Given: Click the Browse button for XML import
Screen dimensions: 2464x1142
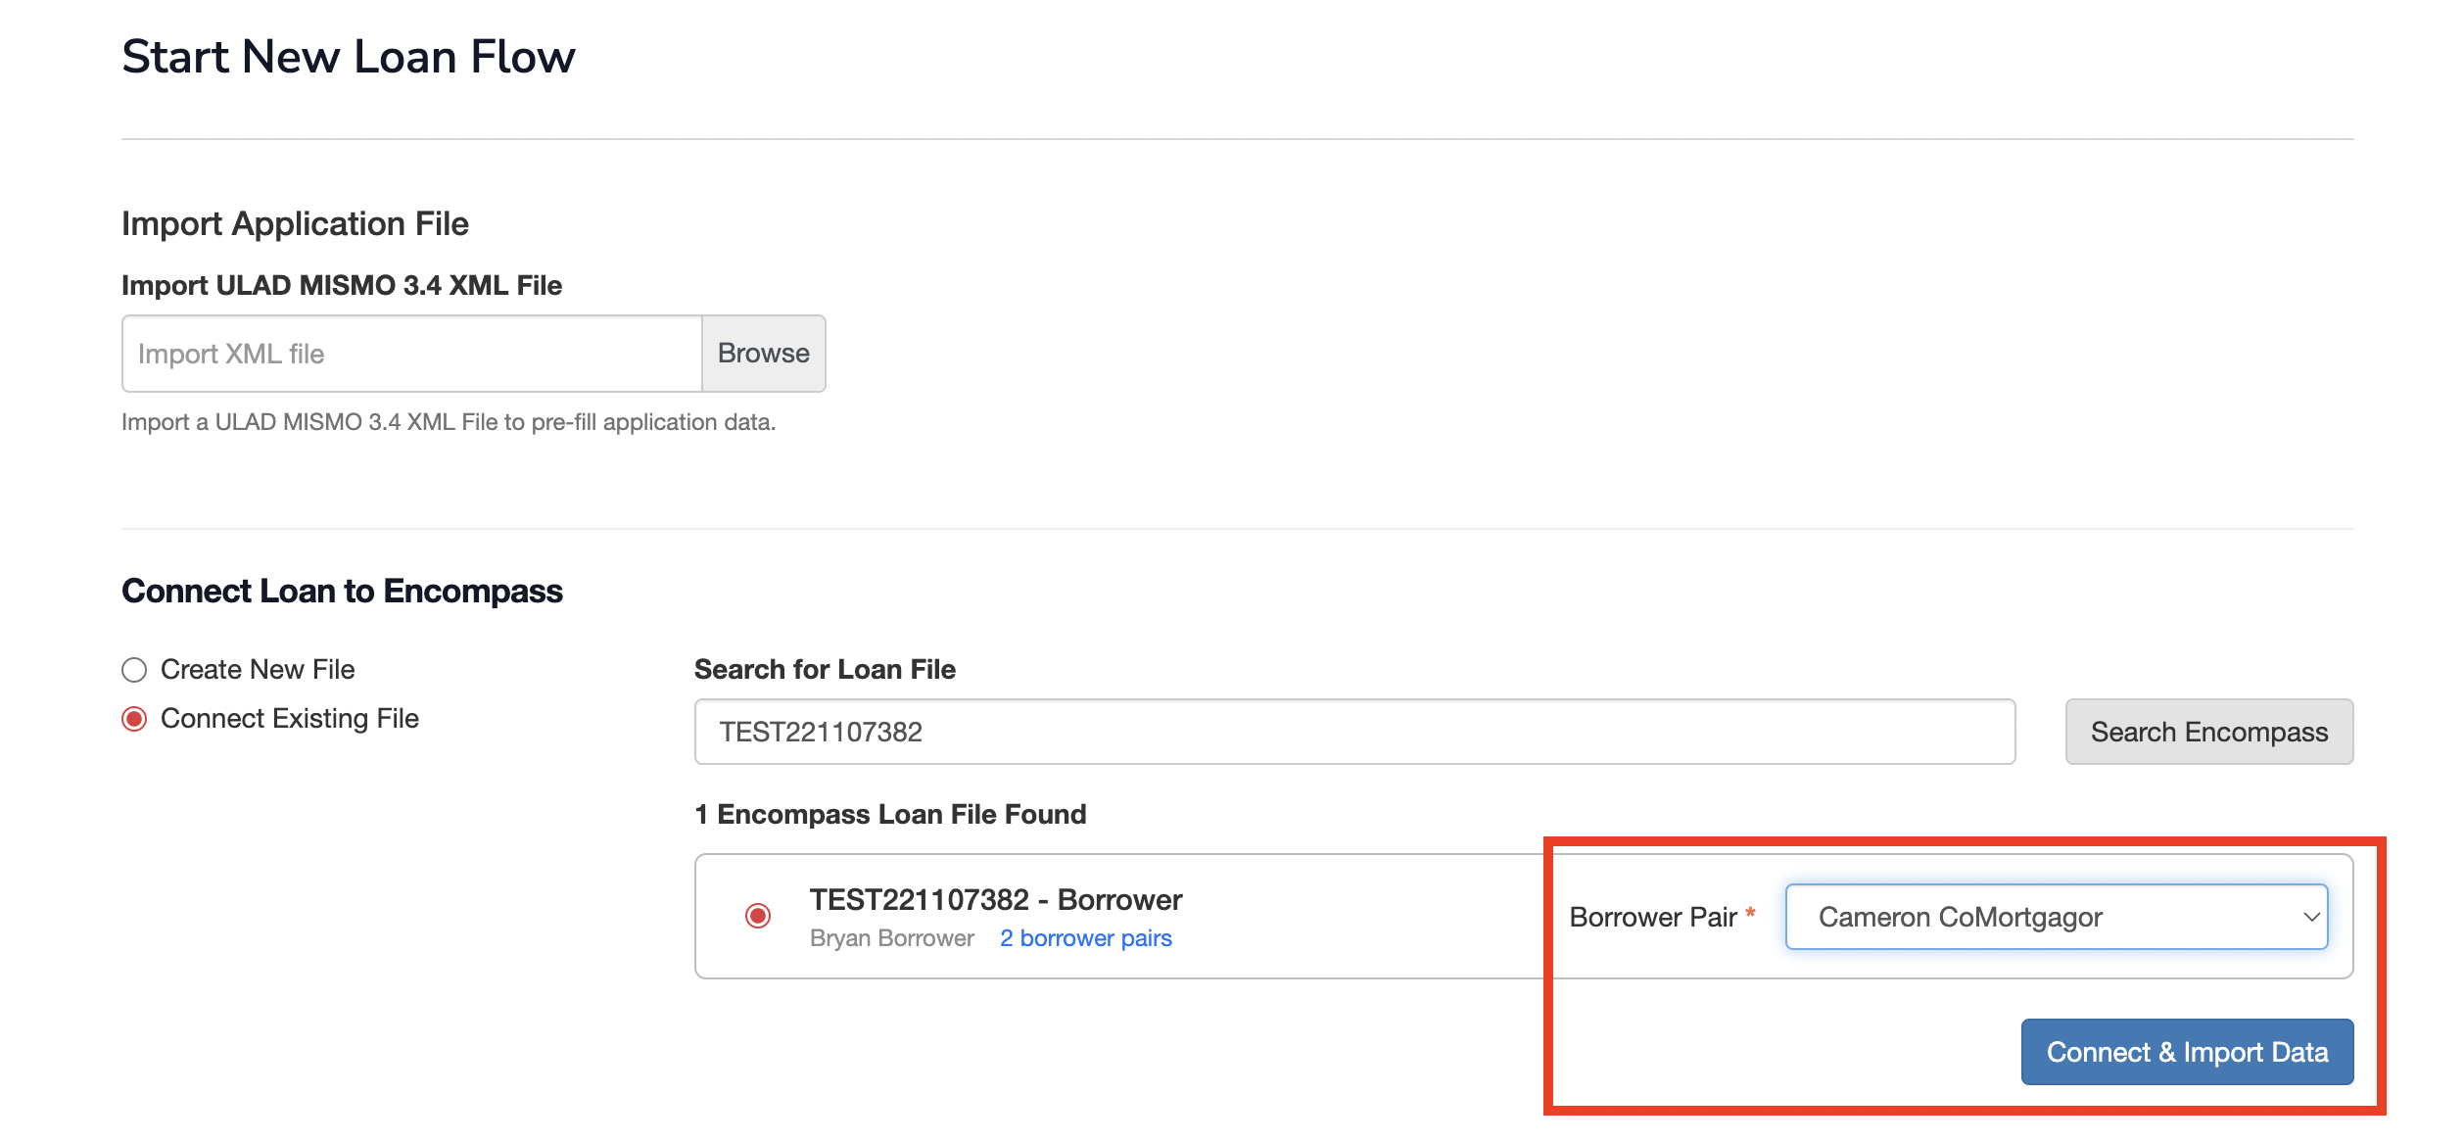Looking at the screenshot, I should pos(763,354).
